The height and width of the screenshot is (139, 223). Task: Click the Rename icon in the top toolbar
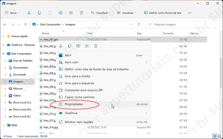pyautogui.click(x=60, y=13)
